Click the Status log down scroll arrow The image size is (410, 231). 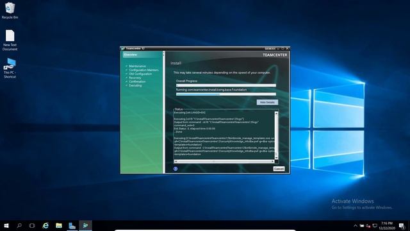tap(276, 157)
